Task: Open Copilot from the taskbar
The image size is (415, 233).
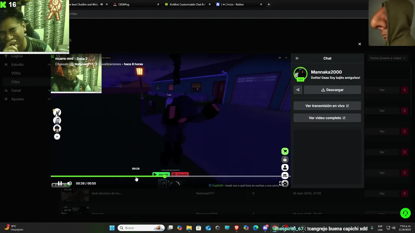Action: [x=180, y=228]
